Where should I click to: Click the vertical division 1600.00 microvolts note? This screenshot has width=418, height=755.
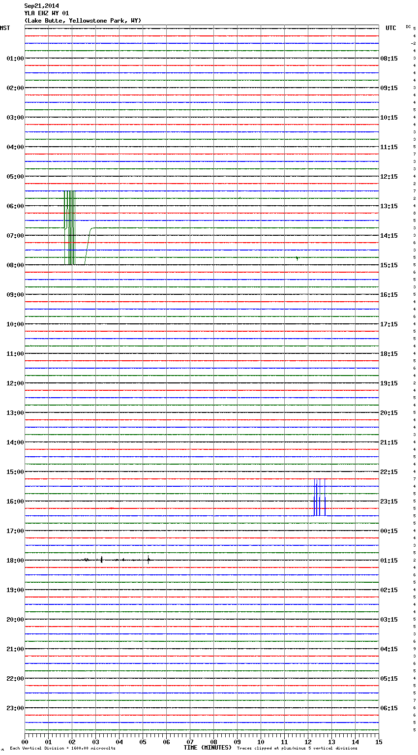click(62, 749)
